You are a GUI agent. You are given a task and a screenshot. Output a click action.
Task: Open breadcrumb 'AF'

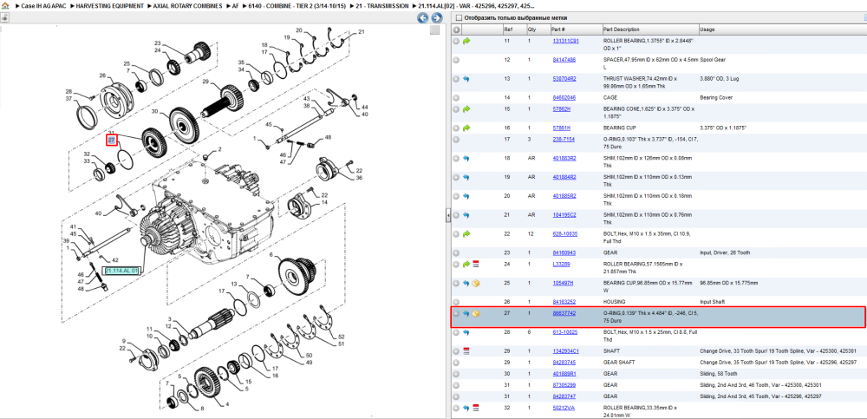236,5
